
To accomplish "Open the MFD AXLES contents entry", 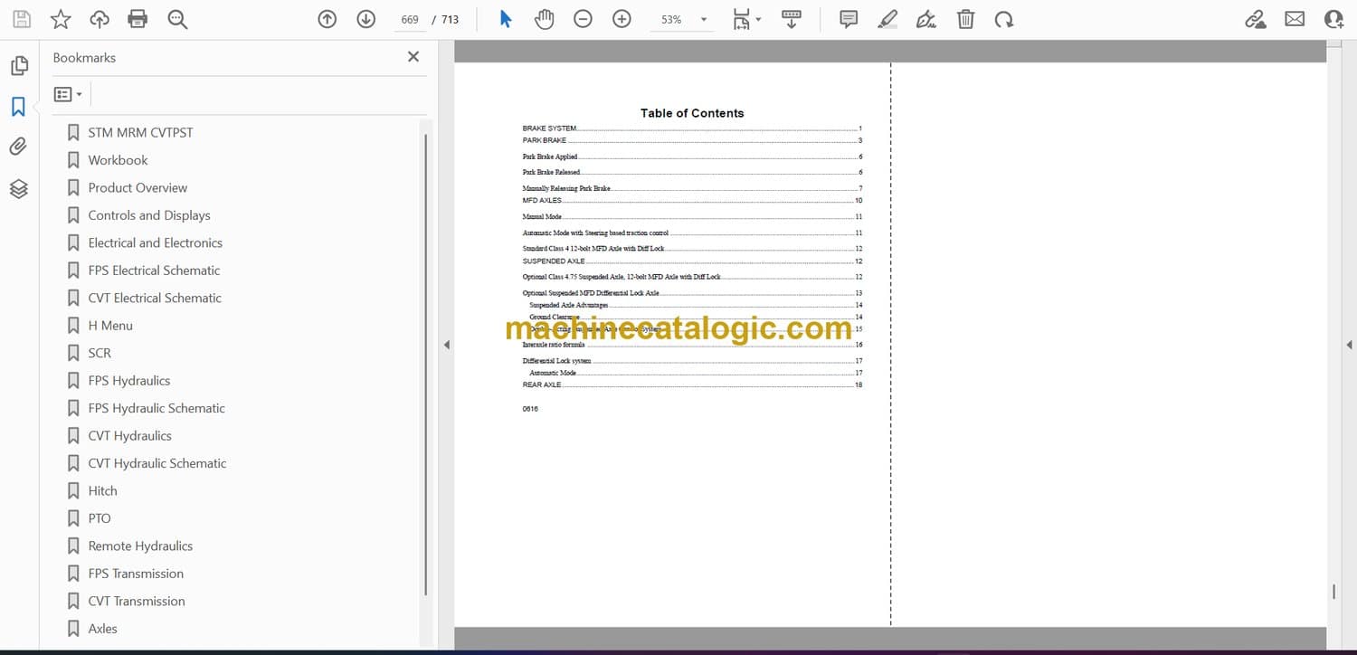I will (x=692, y=201).
